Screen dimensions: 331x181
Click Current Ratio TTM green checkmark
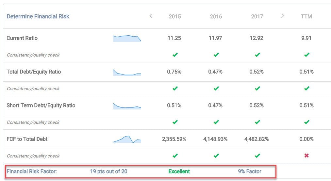point(306,55)
